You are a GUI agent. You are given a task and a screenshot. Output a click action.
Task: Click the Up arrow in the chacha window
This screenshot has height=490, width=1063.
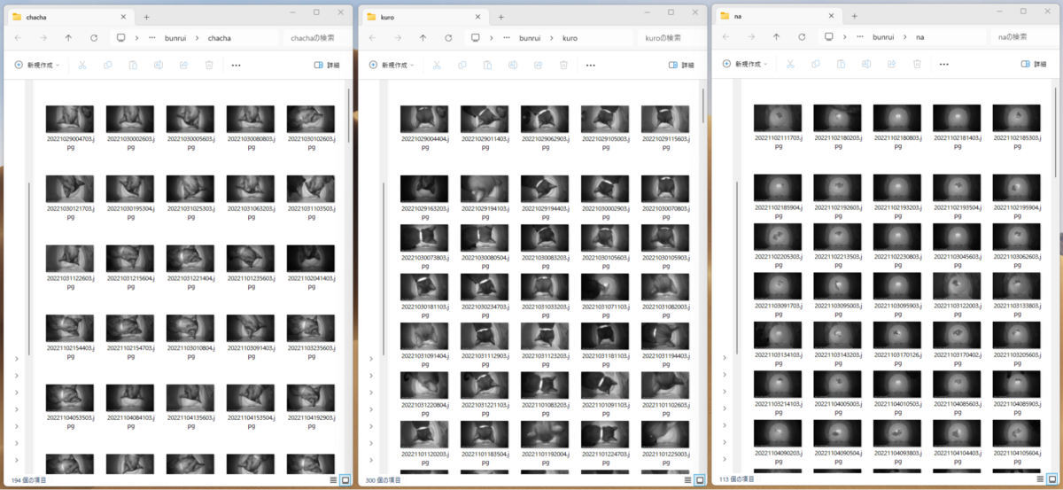[68, 38]
